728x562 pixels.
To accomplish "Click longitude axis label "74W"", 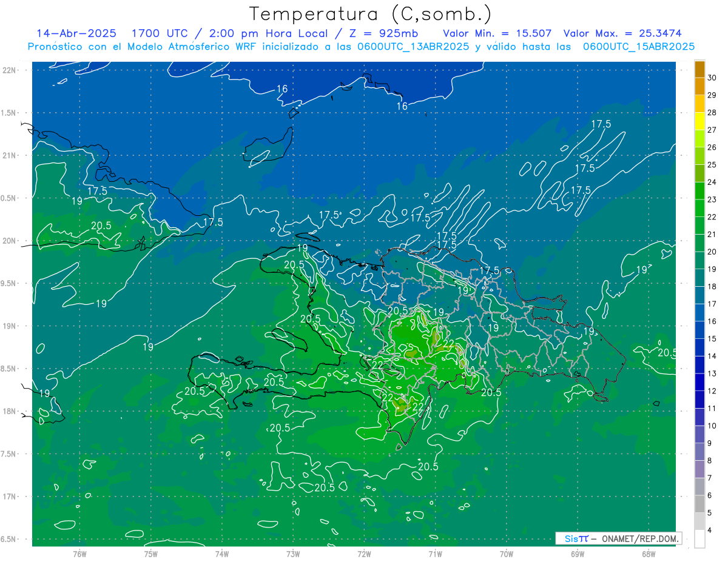I will click(x=222, y=554).
